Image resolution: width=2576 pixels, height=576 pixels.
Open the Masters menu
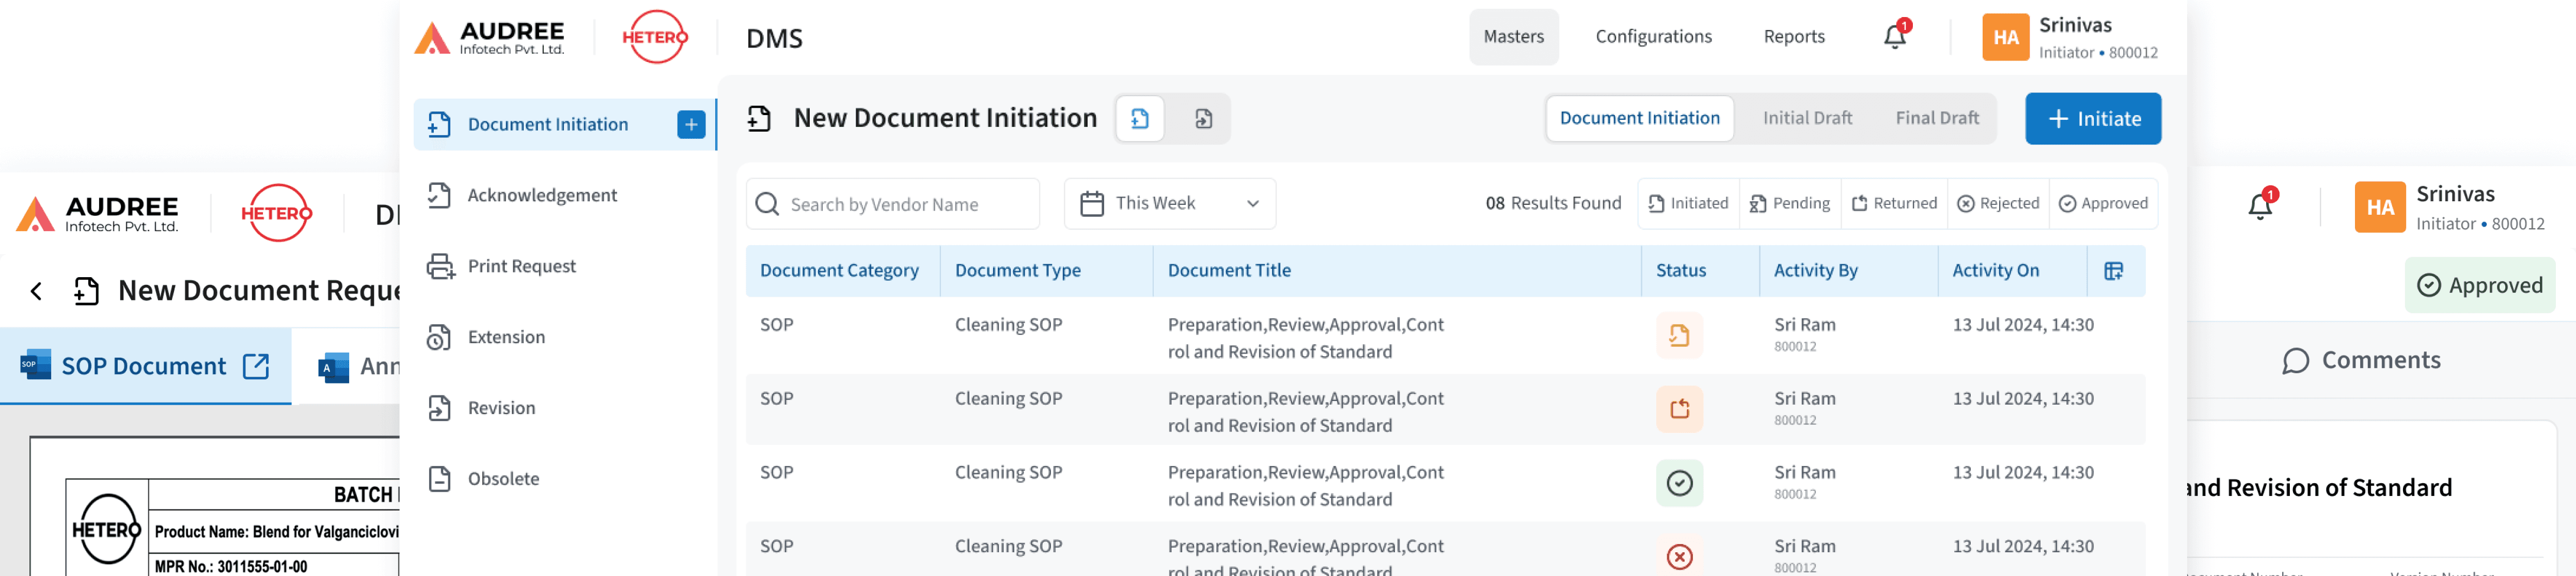(1513, 37)
